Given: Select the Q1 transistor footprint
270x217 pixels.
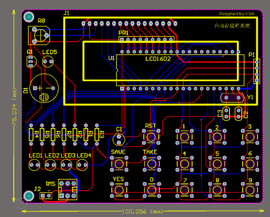Looking at the screenshot, I should pos(32,62).
